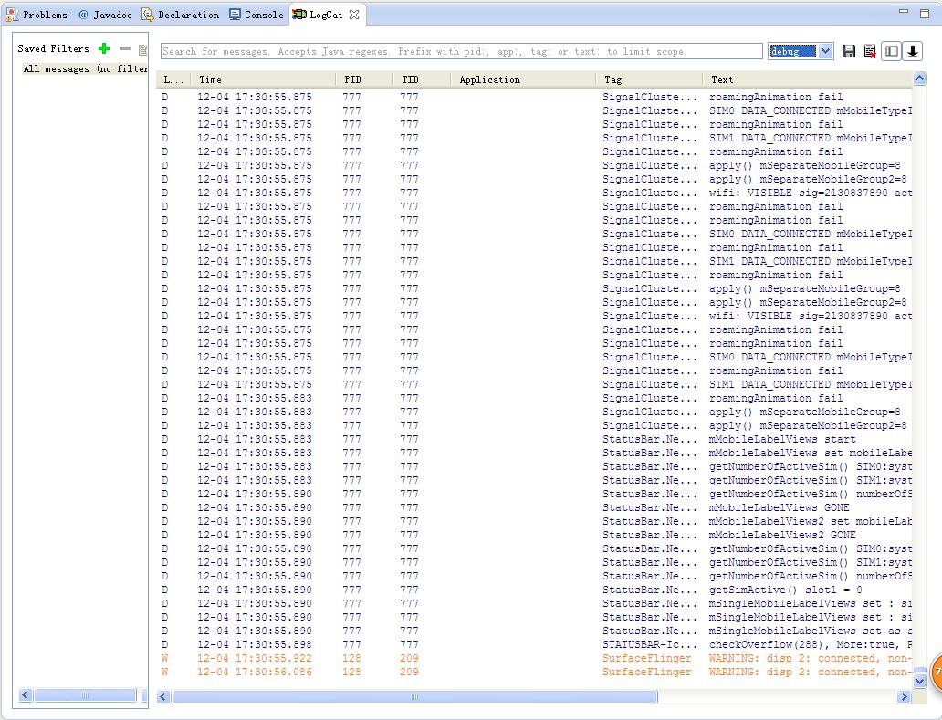Switch to the Javadoc tab
This screenshot has height=720, width=942.
[x=105, y=15]
